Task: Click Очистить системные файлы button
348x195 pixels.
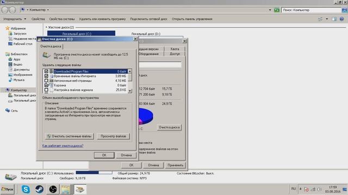Action: click(70, 136)
